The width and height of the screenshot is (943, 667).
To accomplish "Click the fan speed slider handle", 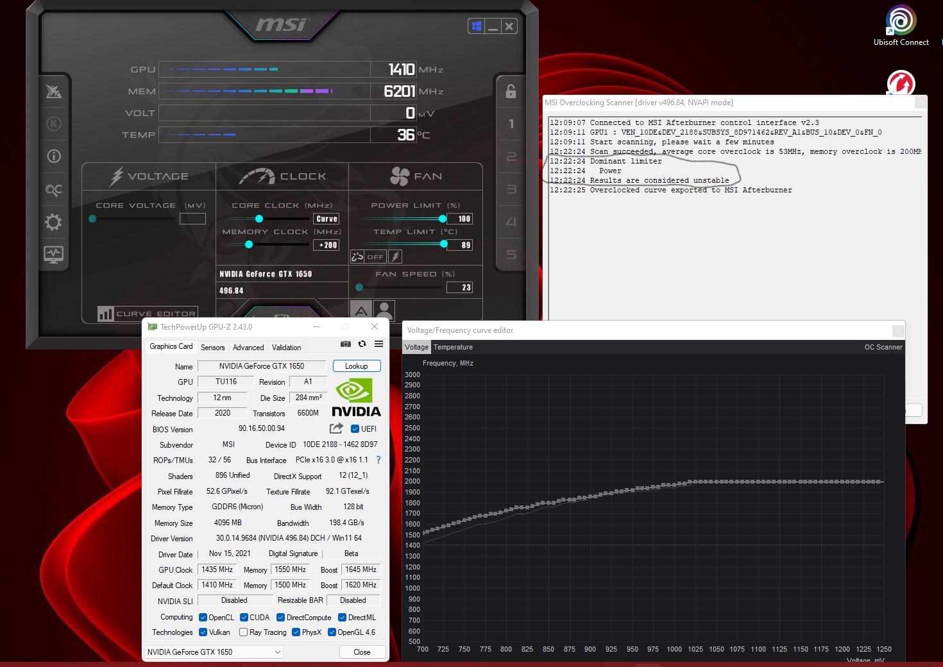I will 359,287.
